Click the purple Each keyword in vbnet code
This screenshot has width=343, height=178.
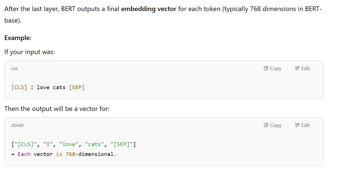(24, 154)
